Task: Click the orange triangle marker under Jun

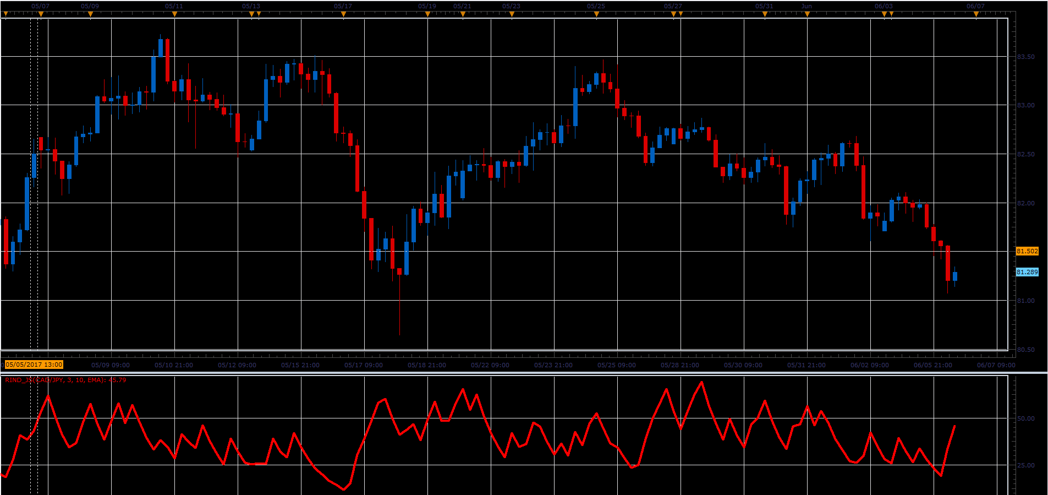Action: click(x=808, y=15)
